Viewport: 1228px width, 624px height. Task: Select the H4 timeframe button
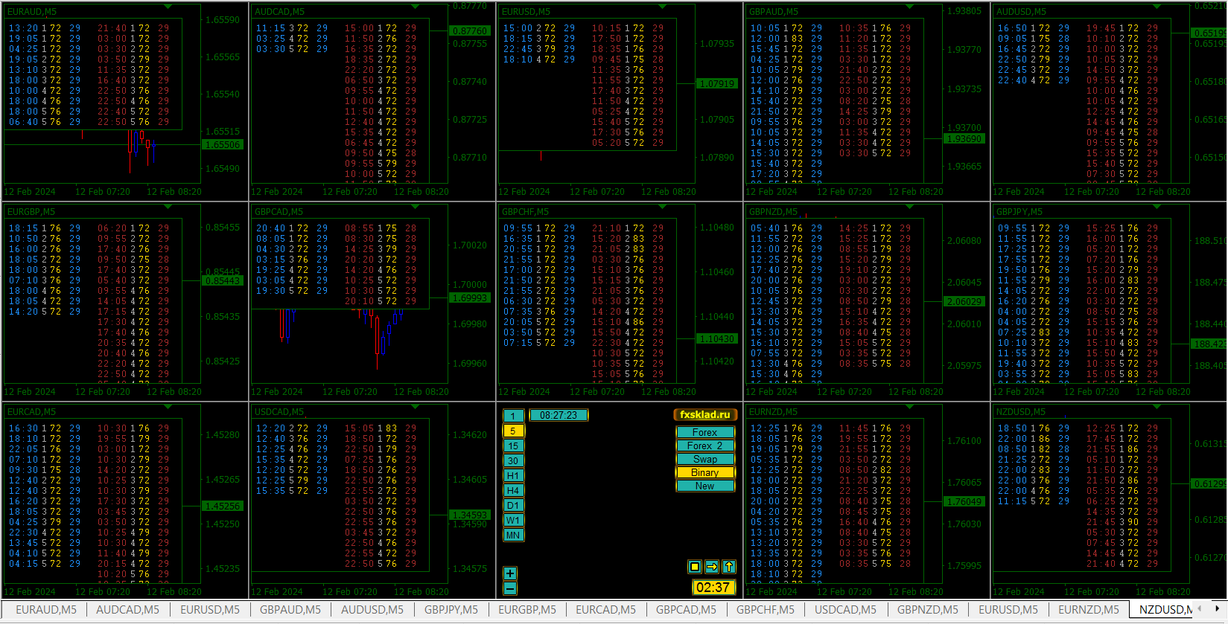click(x=513, y=490)
